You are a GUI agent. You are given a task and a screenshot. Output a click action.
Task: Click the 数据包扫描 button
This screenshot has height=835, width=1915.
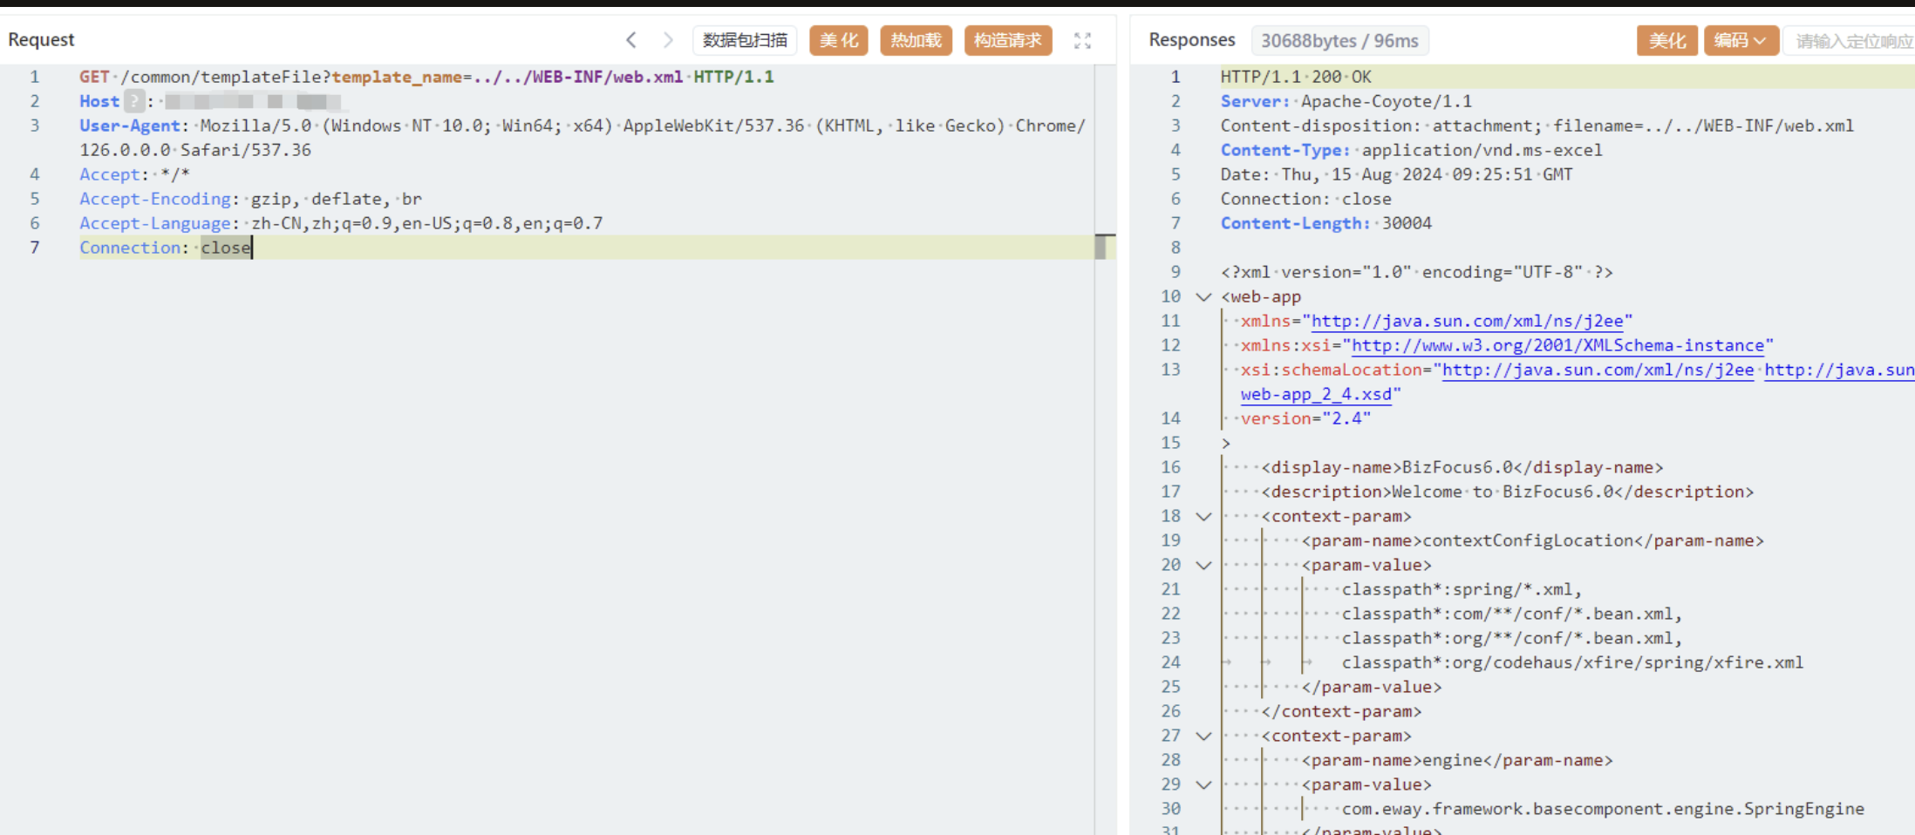click(745, 40)
